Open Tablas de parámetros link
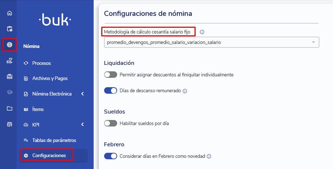 (54, 140)
